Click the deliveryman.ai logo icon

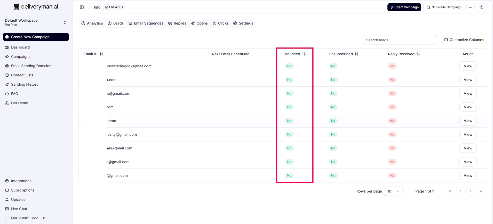click(16, 7)
